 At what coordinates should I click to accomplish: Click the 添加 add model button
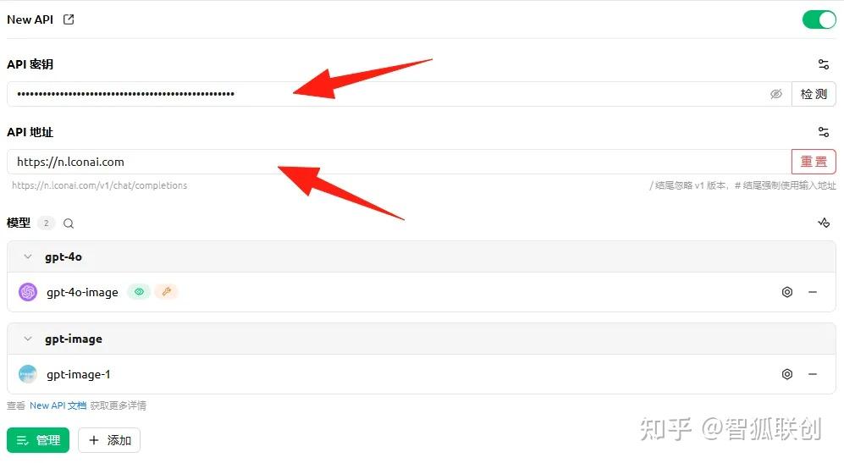[x=109, y=440]
